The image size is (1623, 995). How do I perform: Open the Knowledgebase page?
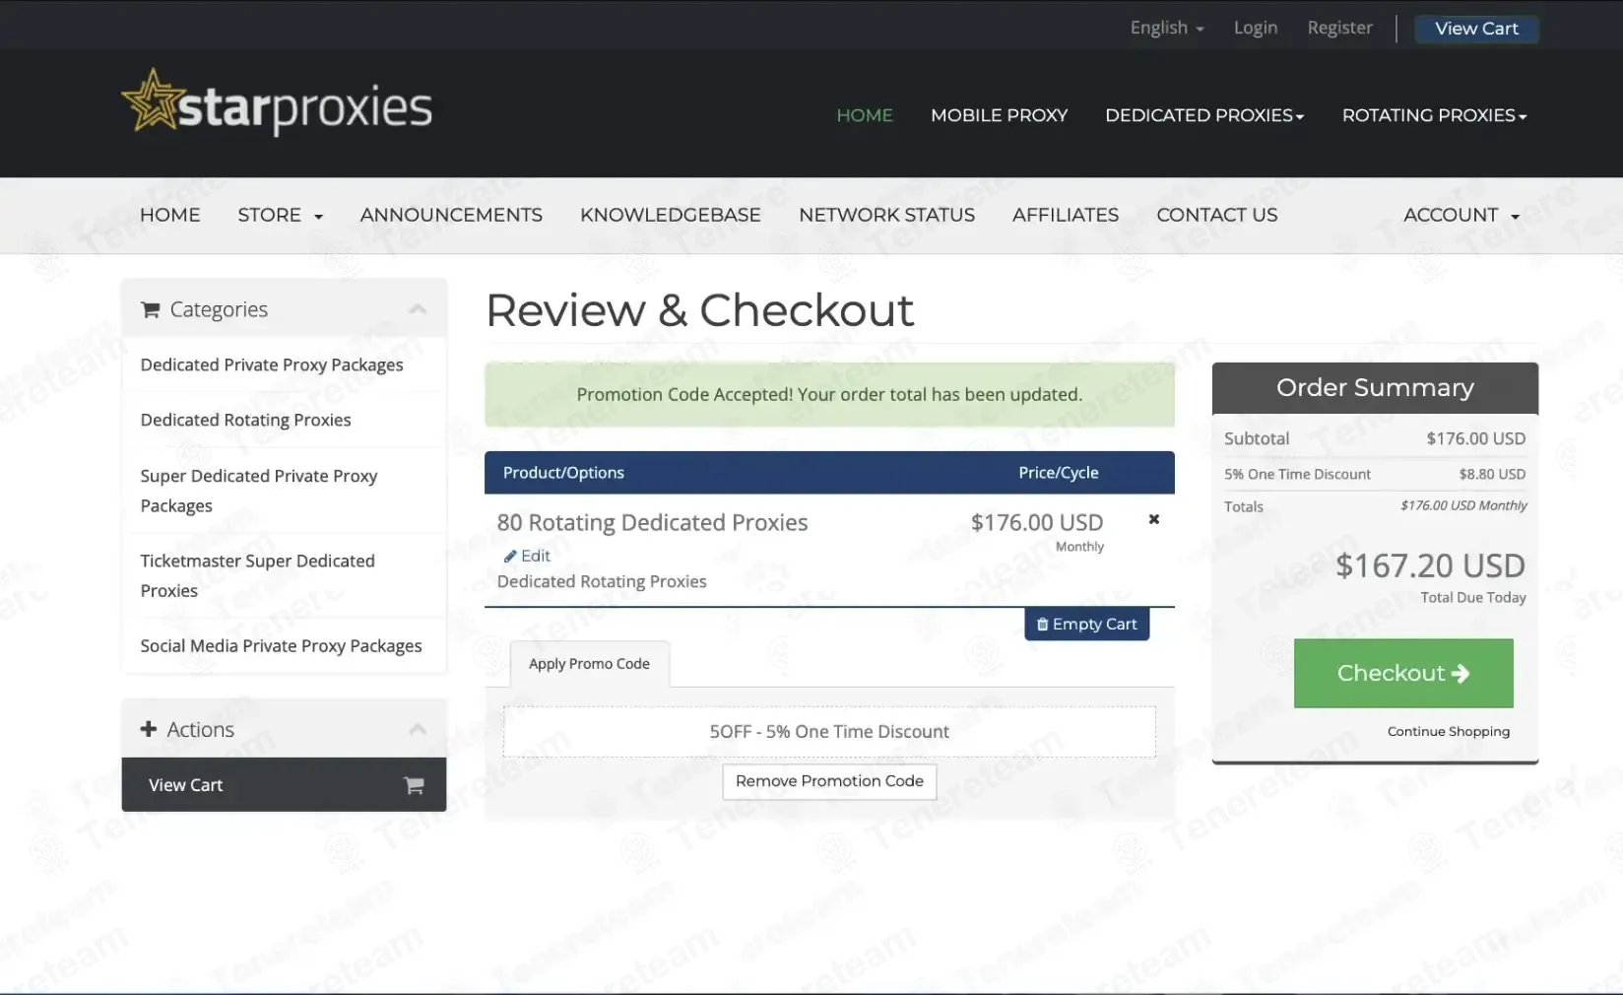coord(671,215)
